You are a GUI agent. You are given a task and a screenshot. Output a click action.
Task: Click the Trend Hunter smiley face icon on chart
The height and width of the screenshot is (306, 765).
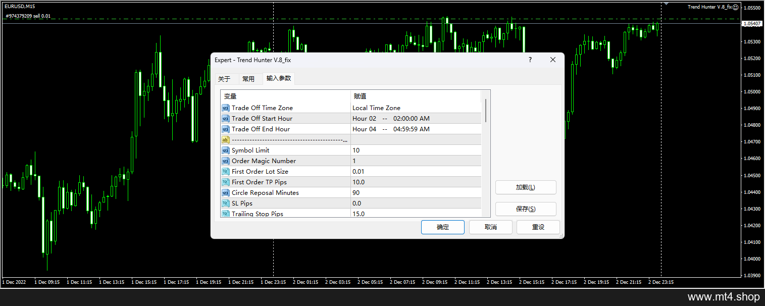[x=736, y=7]
